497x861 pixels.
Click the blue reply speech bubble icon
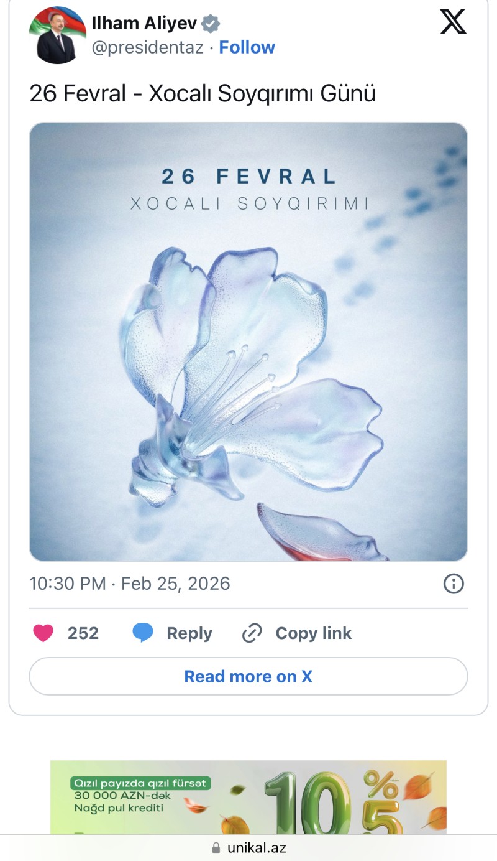(143, 633)
